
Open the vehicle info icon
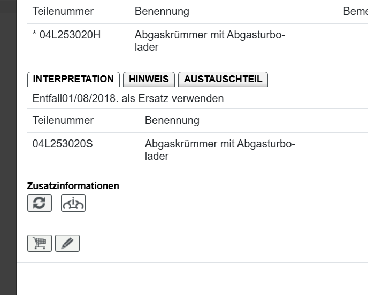[73, 203]
